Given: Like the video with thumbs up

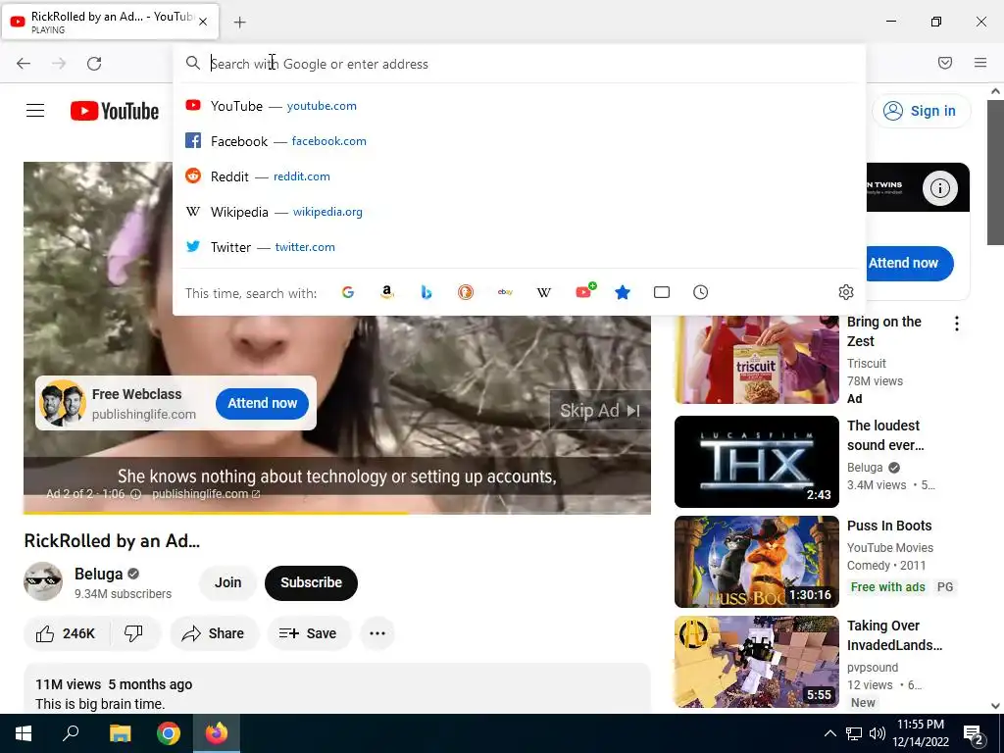Looking at the screenshot, I should coord(66,634).
